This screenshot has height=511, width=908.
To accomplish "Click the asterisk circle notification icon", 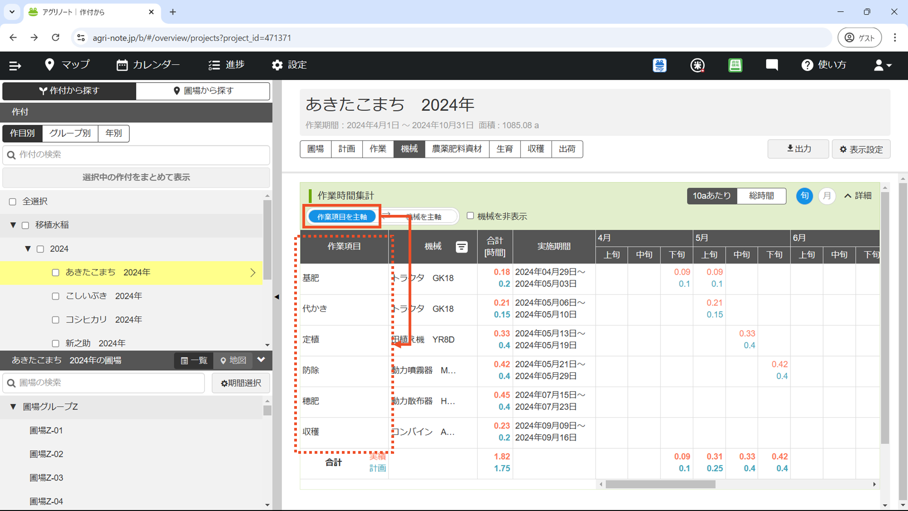I will (697, 65).
